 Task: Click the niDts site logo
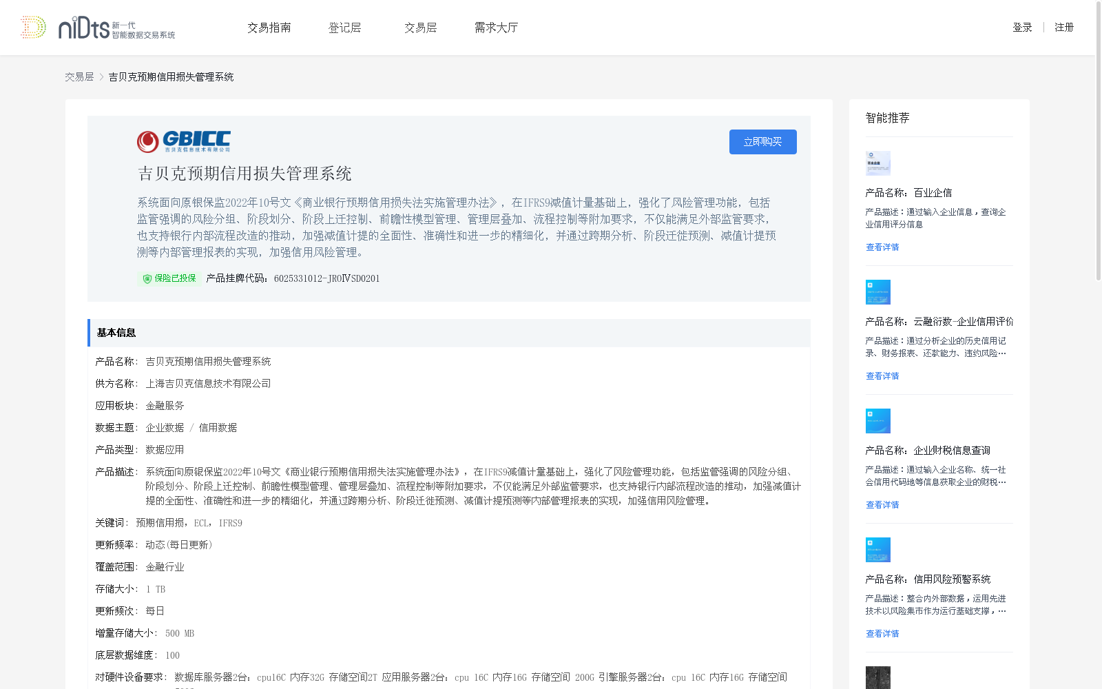[98, 28]
